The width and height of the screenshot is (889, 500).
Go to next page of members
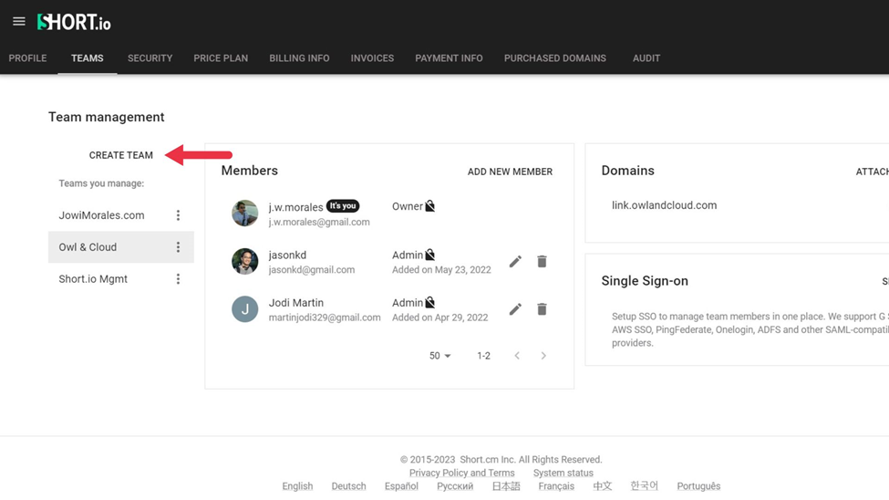(x=543, y=356)
